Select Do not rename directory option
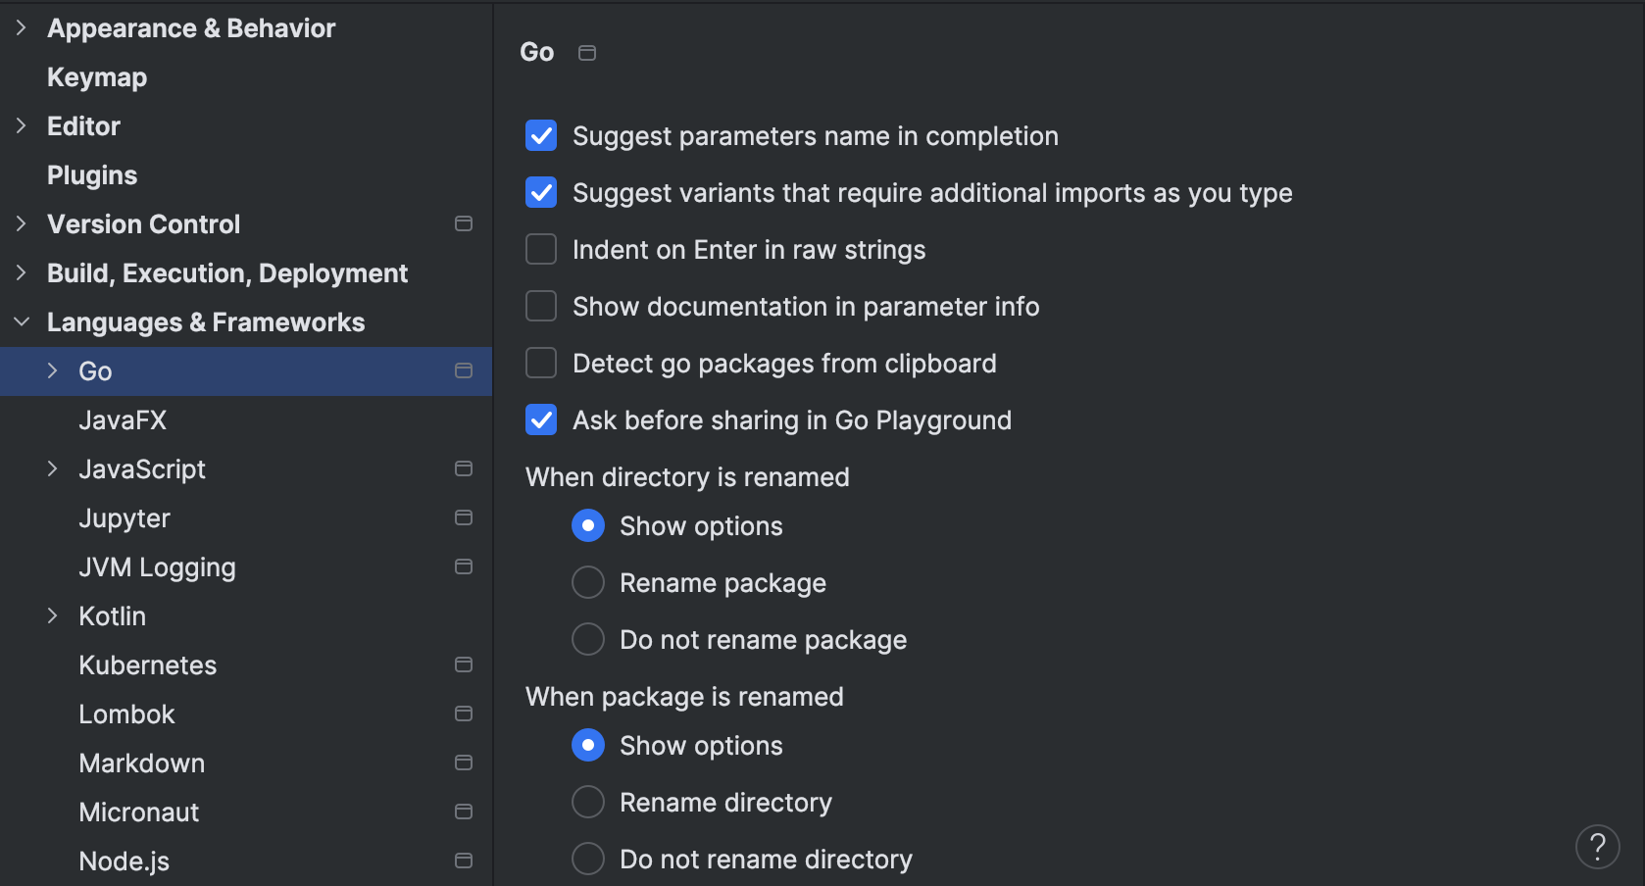This screenshot has height=886, width=1645. tap(587, 859)
